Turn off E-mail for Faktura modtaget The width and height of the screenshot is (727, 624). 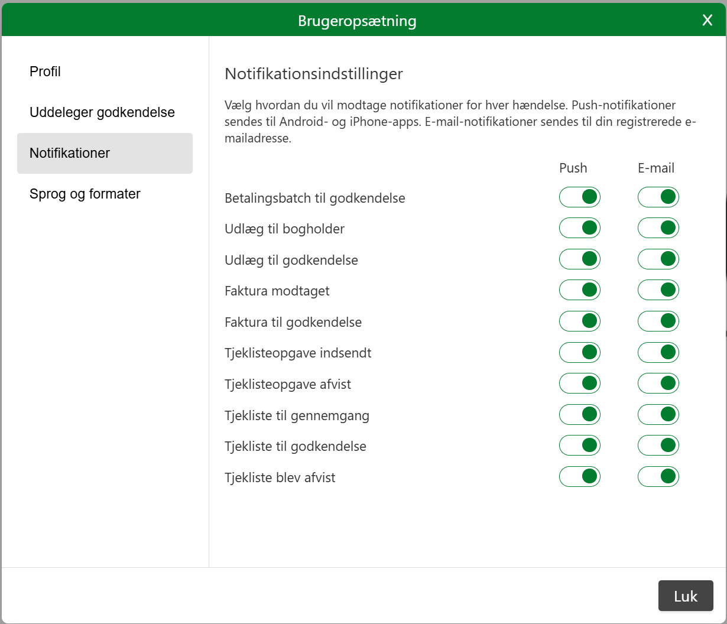658,290
